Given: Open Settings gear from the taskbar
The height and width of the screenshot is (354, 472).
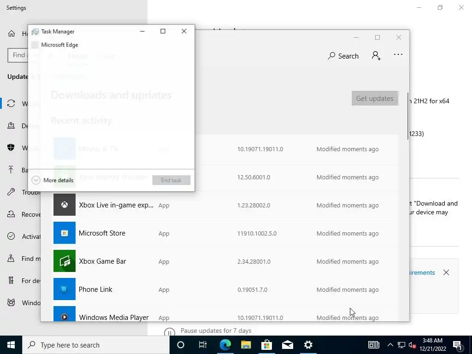Looking at the screenshot, I should [x=308, y=345].
